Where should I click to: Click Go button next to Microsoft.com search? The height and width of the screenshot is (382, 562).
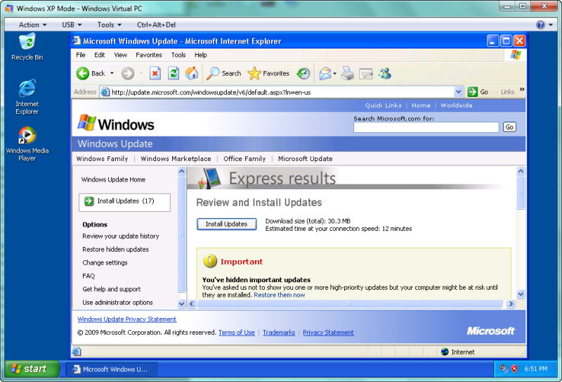510,127
